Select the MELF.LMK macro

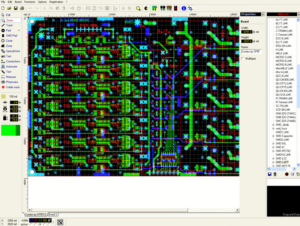click(282, 53)
